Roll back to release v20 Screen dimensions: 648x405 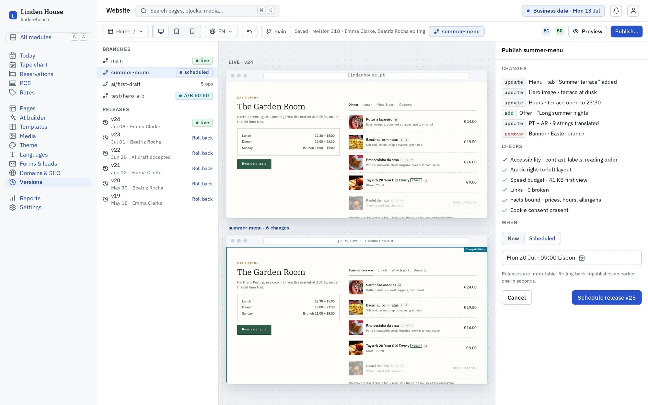(202, 184)
